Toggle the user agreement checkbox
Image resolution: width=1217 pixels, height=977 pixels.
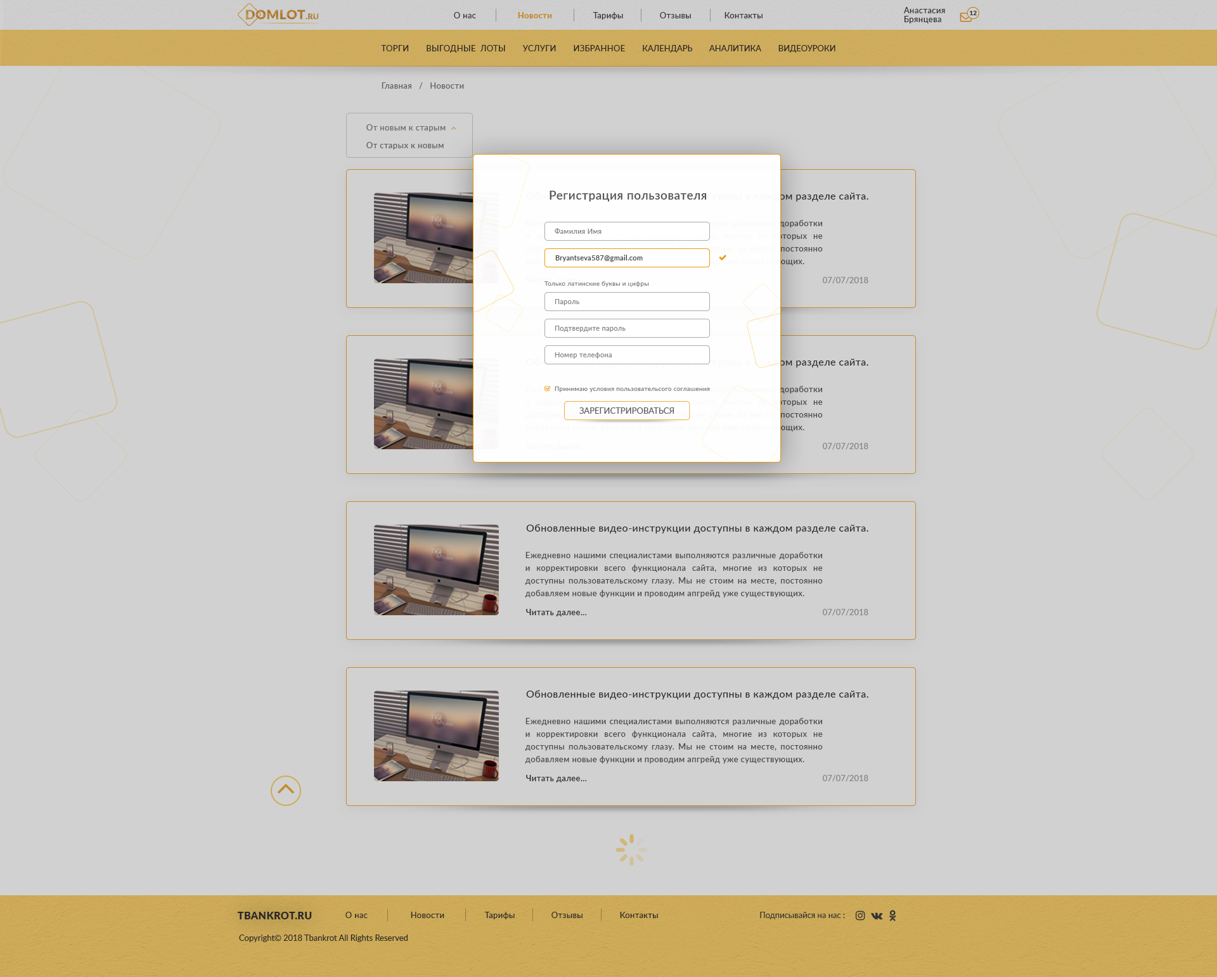[547, 389]
